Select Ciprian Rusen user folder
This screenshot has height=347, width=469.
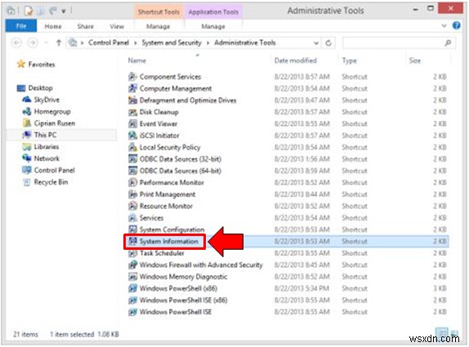click(x=55, y=123)
